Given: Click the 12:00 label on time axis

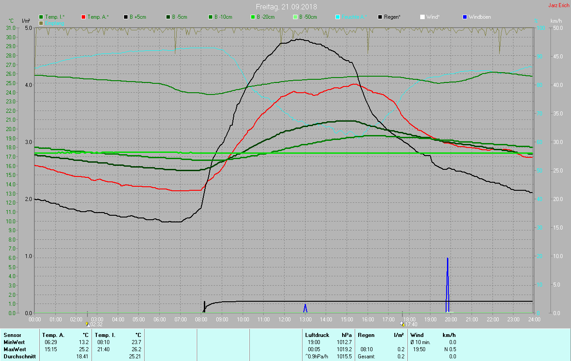Looking at the screenshot, I should [284, 320].
